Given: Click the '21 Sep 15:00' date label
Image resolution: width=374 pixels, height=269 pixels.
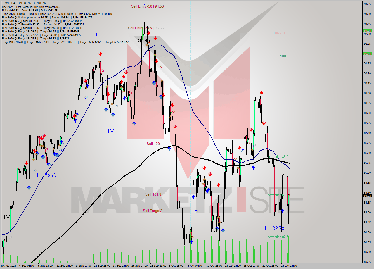Looking at the screenshot, I should pos(121,266).
